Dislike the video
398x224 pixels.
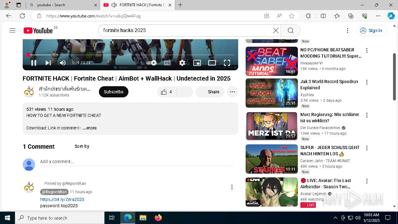click(185, 92)
